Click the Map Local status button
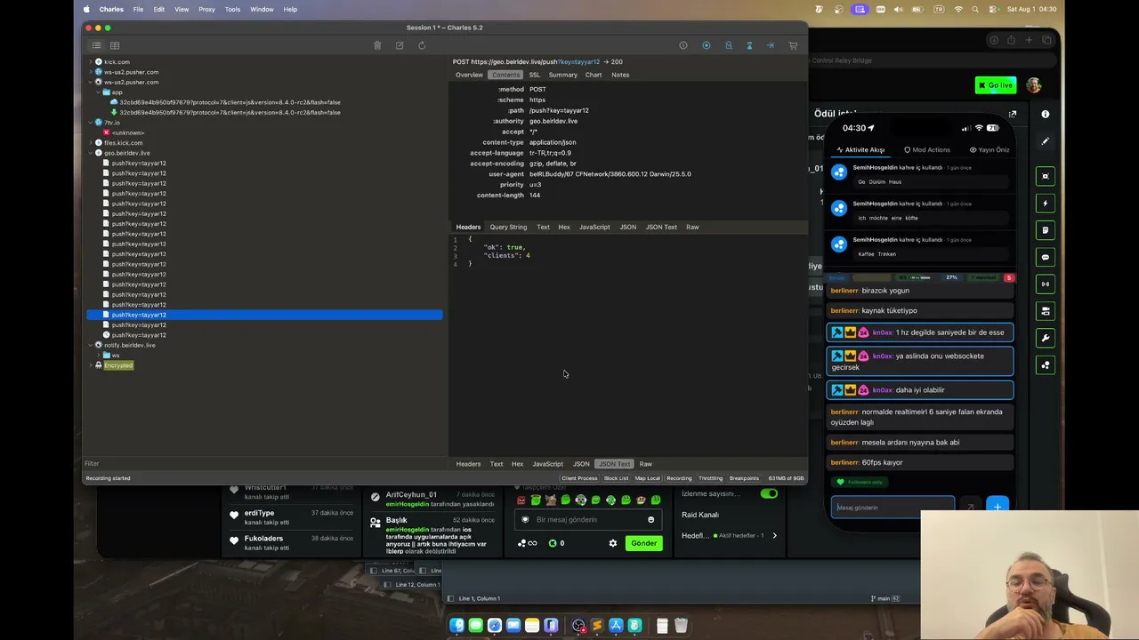 pos(647,478)
